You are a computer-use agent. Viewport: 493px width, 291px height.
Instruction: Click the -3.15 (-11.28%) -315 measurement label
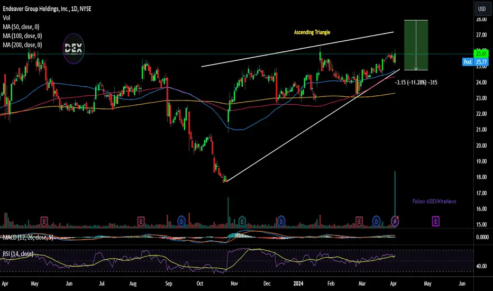(x=416, y=83)
